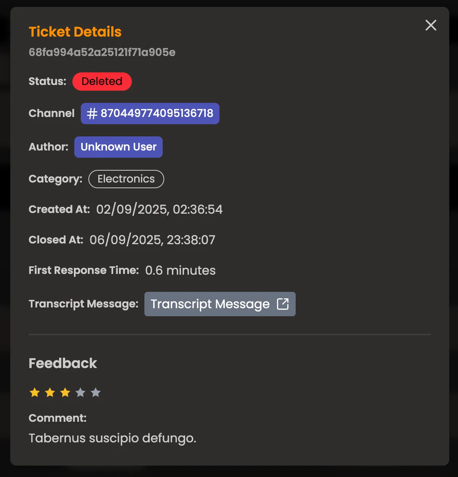Click ticket ID 68fa994a52a25121f71a905e
The height and width of the screenshot is (477, 458).
102,52
